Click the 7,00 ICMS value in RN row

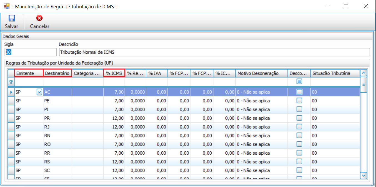pos(114,136)
